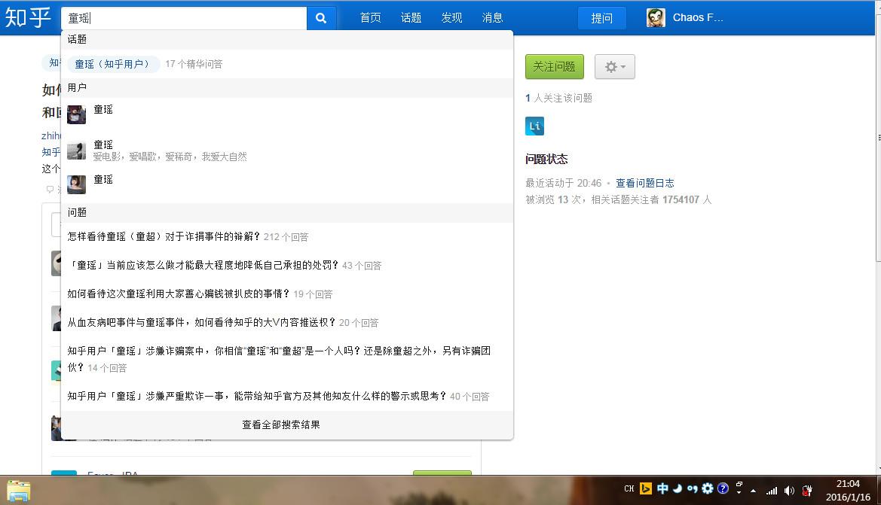881x505 pixels.
Task: Click 查看全部搜索结果
Action: (281, 424)
